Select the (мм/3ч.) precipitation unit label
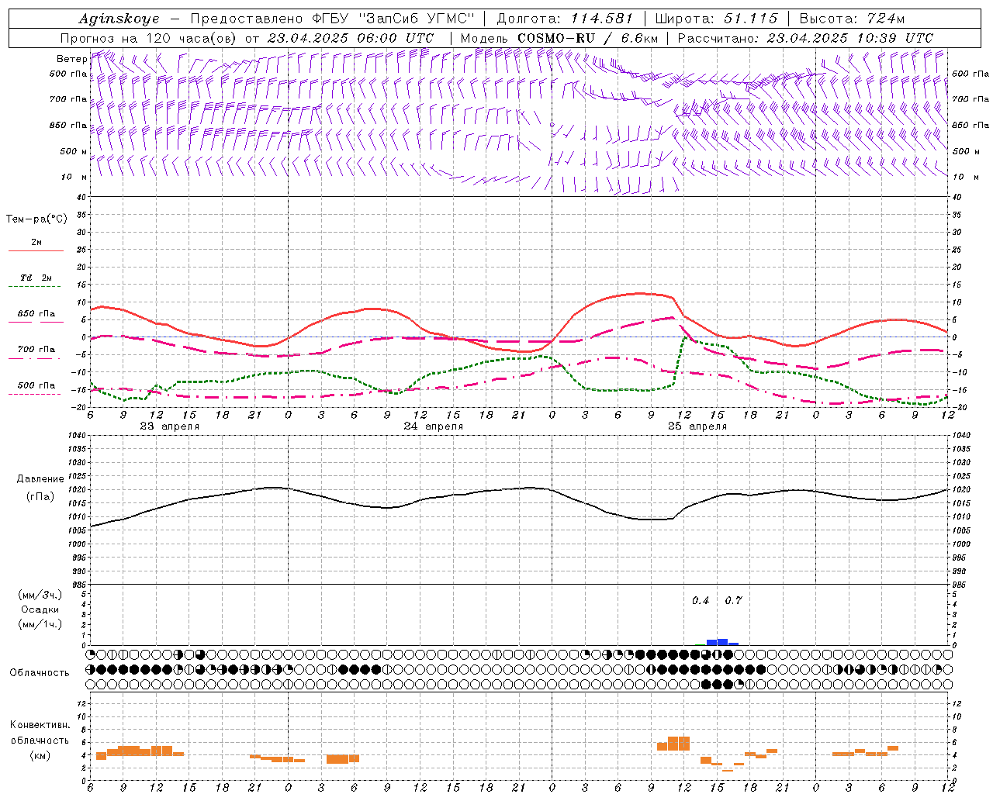 coord(40,595)
